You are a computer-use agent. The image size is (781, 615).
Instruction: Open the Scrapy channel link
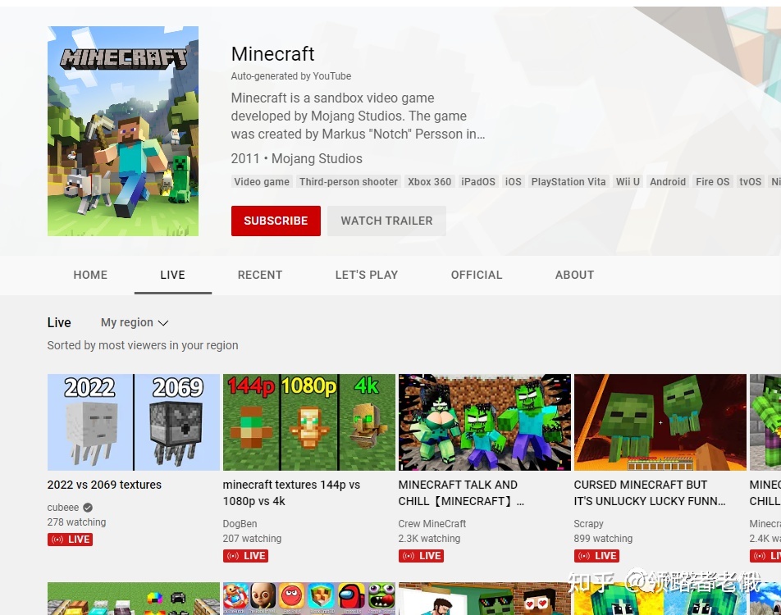coord(589,524)
